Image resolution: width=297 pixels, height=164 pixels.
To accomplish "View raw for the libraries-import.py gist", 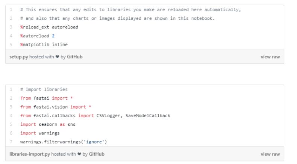I will point(270,154).
